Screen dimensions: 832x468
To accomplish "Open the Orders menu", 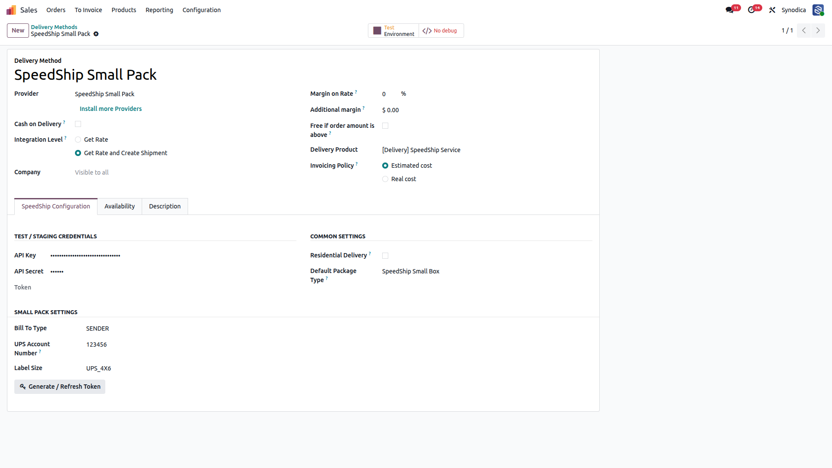I will point(56,10).
